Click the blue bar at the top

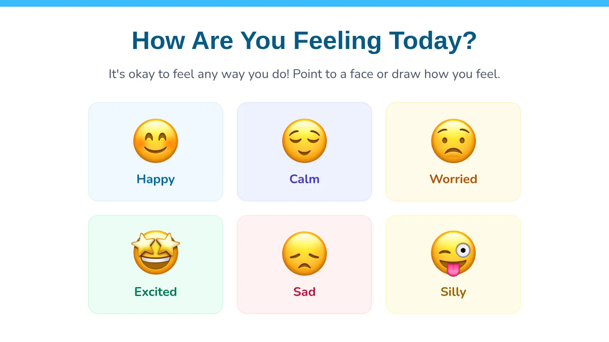coord(304,3)
